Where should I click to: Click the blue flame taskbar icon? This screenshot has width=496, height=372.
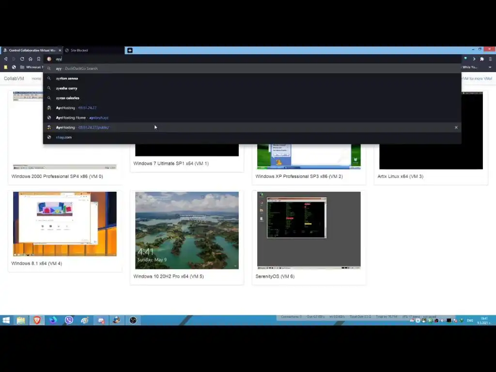[53, 320]
